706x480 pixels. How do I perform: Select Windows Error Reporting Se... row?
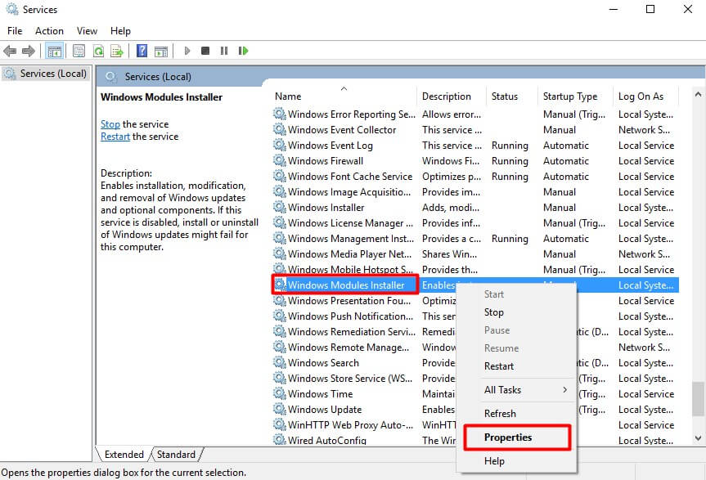click(x=475, y=114)
